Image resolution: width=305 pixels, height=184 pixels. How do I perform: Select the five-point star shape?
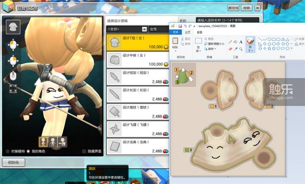(x=269, y=48)
